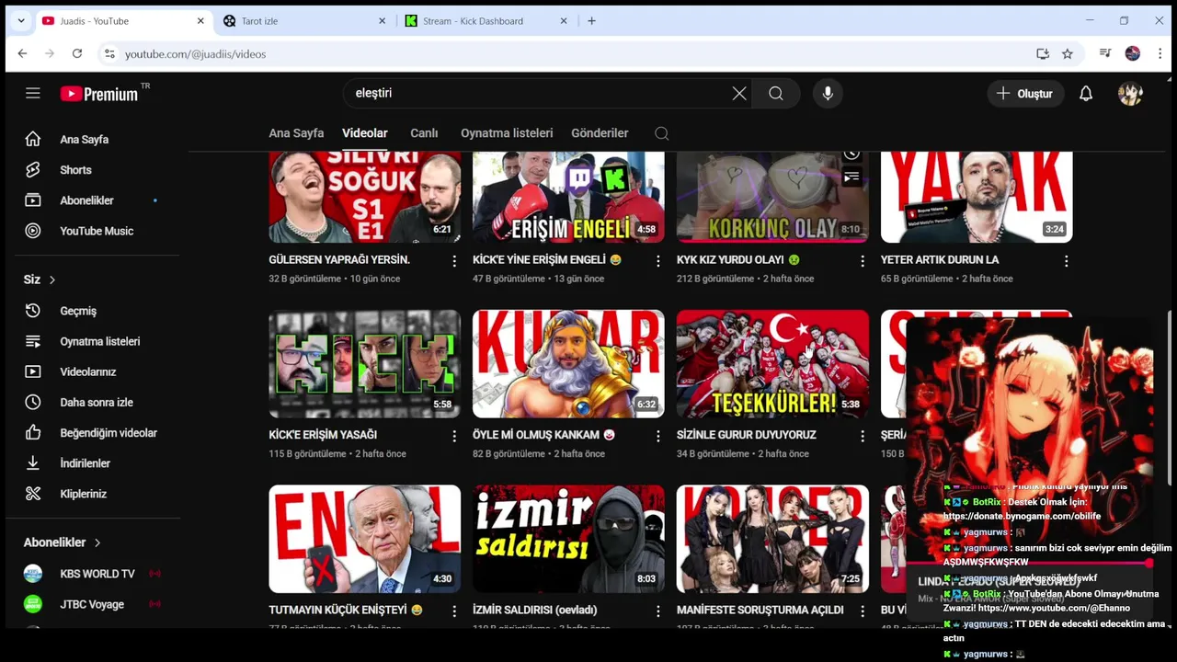Viewport: 1177px width, 662px height.
Task: Go back in browser history
Action: tap(22, 54)
